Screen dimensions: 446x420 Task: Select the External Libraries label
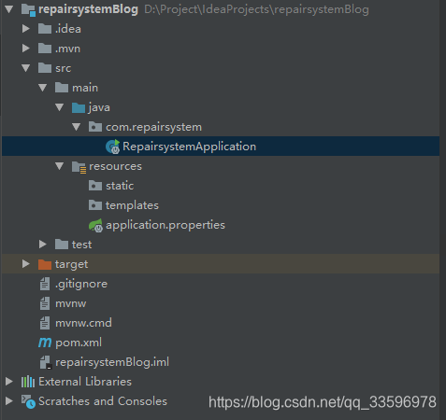click(x=85, y=382)
